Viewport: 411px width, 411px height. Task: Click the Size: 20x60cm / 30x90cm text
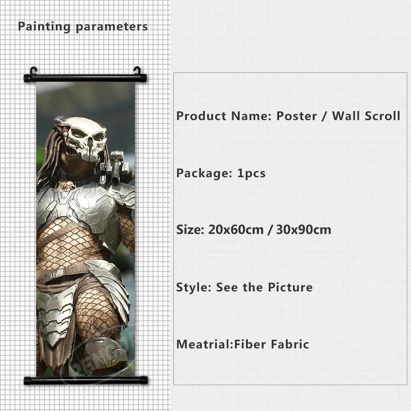point(254,230)
